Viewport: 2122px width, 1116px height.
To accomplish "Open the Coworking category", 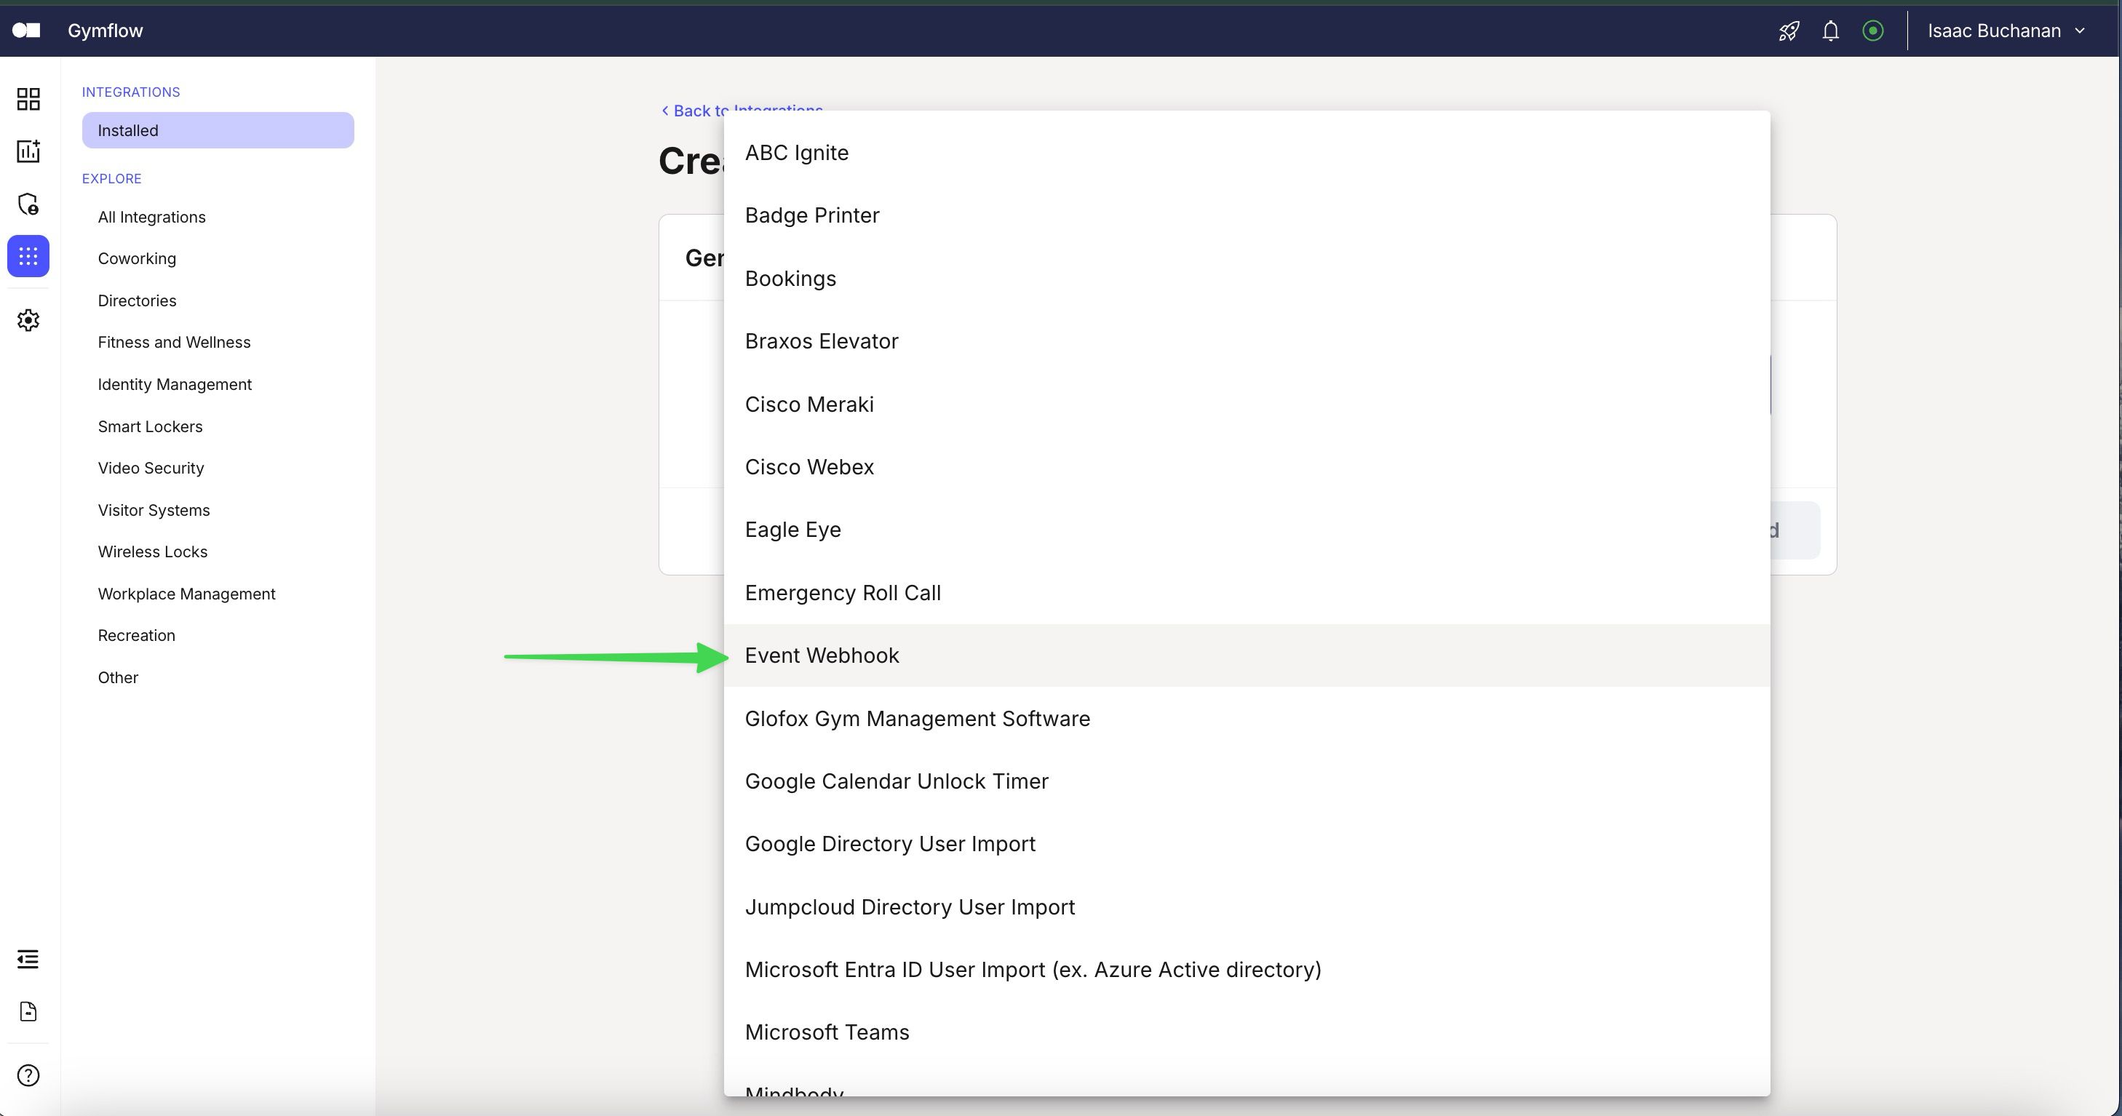I will coord(137,258).
